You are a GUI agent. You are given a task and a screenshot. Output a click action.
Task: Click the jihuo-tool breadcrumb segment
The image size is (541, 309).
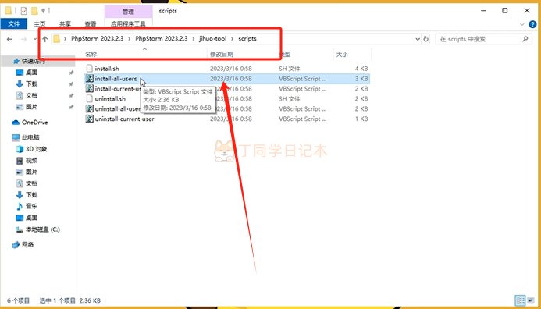213,39
